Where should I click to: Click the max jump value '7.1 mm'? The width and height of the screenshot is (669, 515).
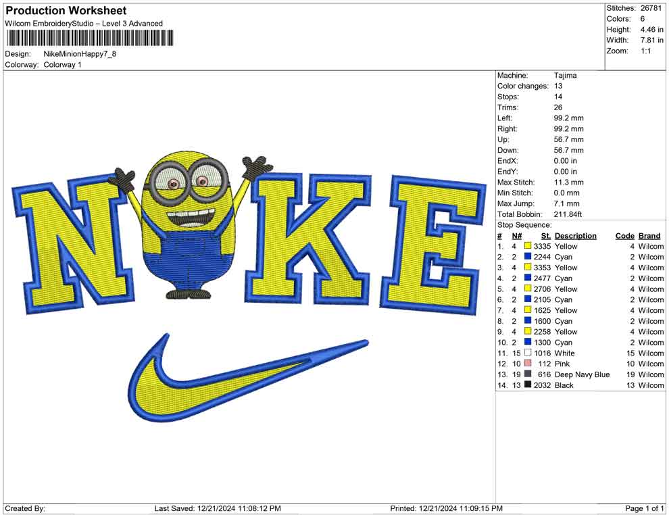[x=566, y=203]
